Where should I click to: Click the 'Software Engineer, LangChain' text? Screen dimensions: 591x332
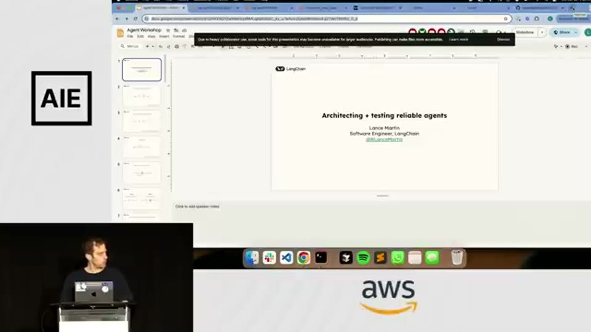384,133
